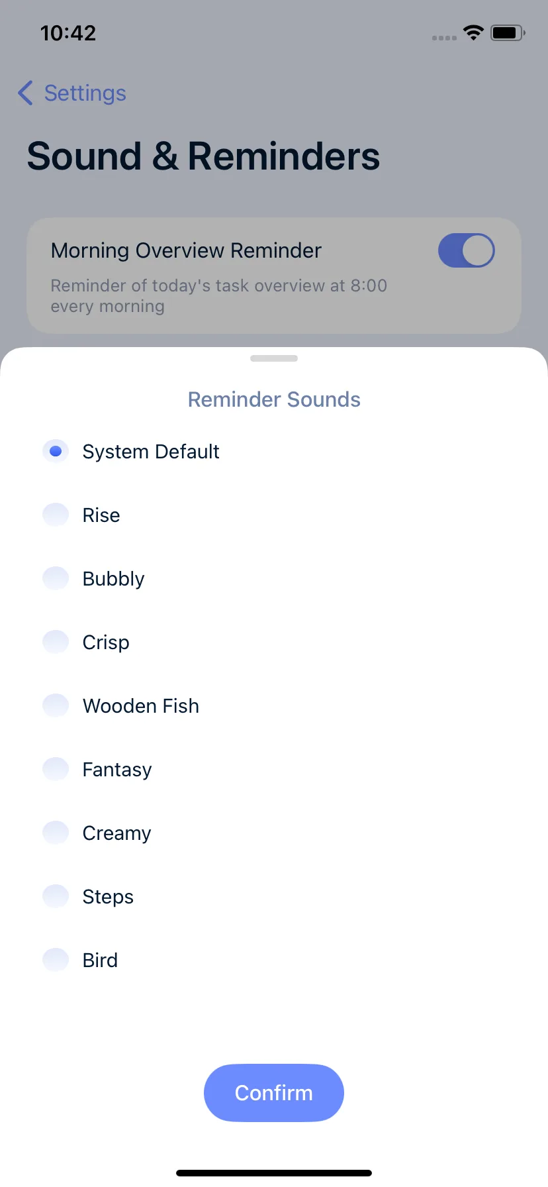The height and width of the screenshot is (1187, 548).
Task: Select the Fantasy sound option
Action: point(56,769)
